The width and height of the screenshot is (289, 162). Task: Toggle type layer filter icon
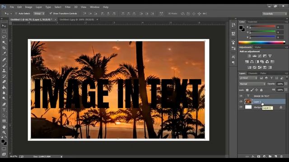click(x=271, y=78)
